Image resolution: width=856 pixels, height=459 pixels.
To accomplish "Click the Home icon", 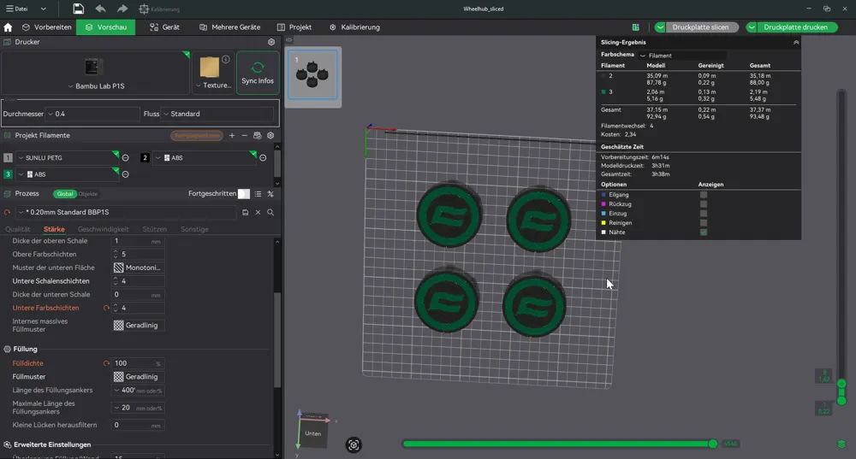I will pos(8,27).
